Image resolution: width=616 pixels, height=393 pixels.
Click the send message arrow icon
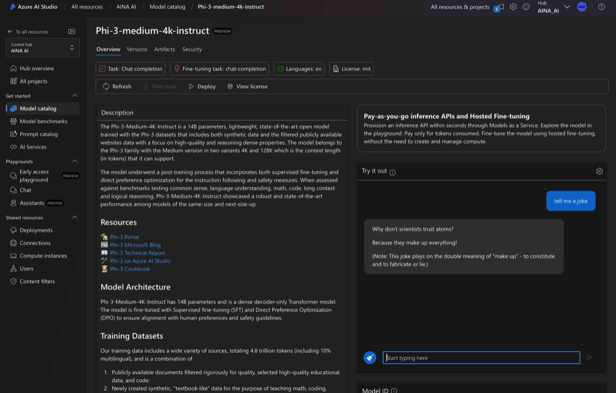coord(590,358)
